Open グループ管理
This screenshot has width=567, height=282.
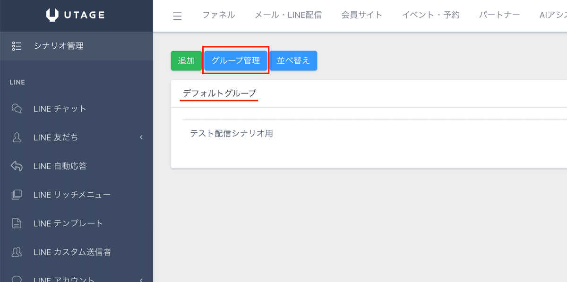click(x=236, y=60)
